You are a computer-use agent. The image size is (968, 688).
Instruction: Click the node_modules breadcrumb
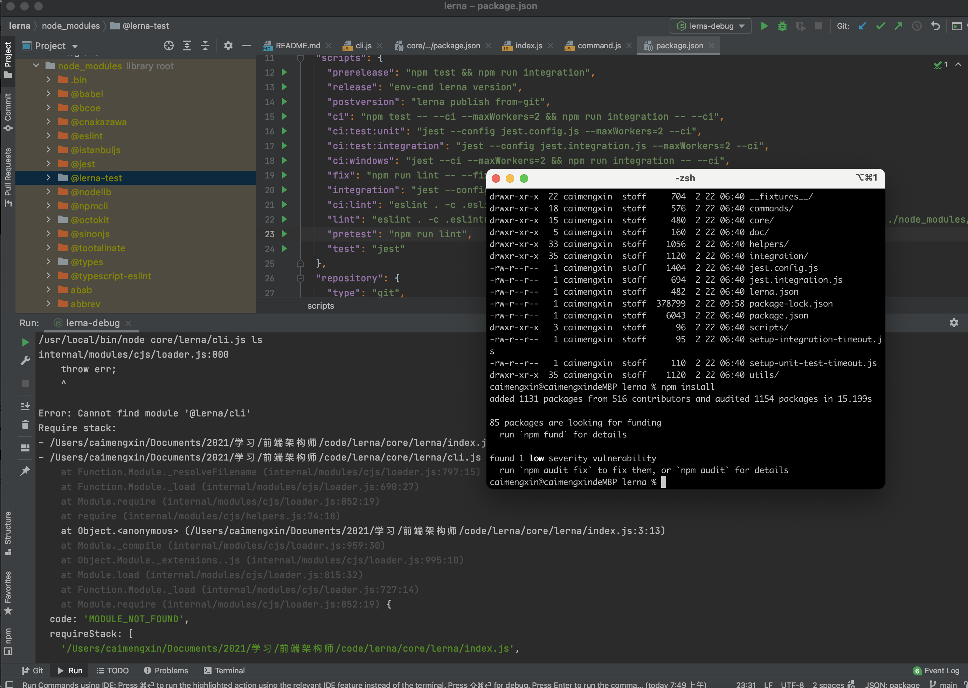pos(71,26)
